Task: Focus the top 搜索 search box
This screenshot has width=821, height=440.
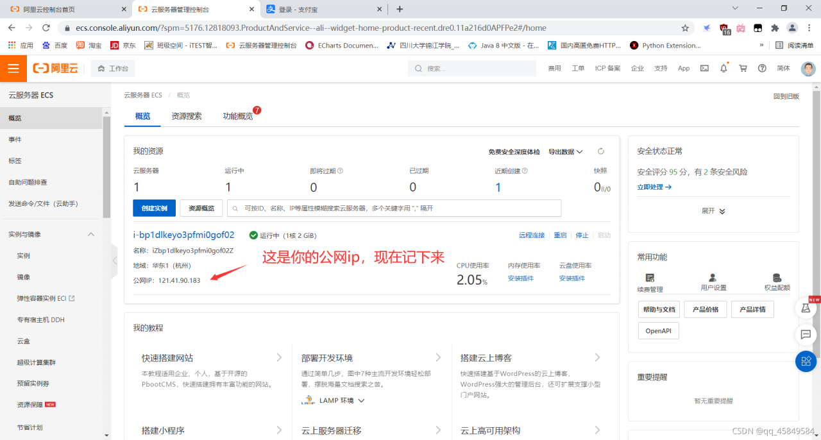Action: [472, 69]
